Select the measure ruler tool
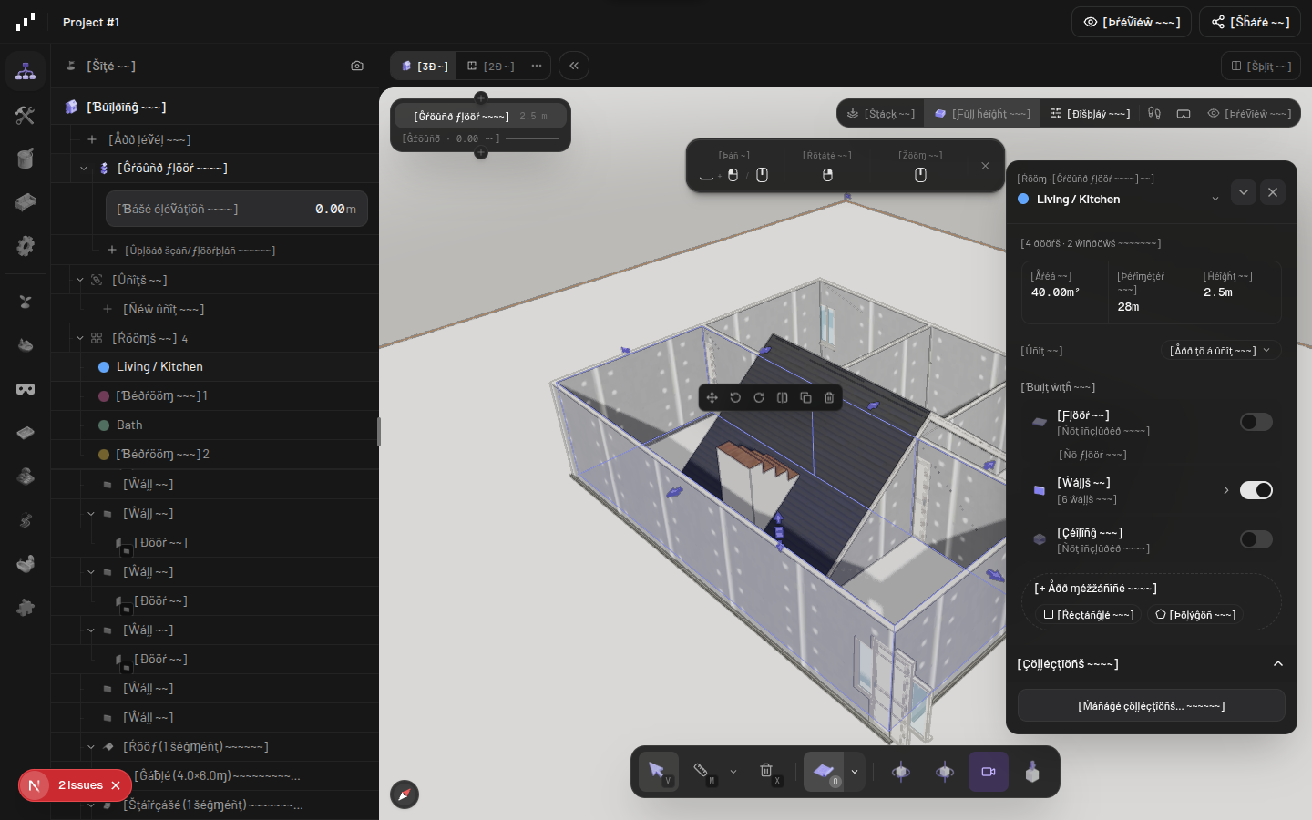This screenshot has width=1312, height=820. pyautogui.click(x=702, y=772)
